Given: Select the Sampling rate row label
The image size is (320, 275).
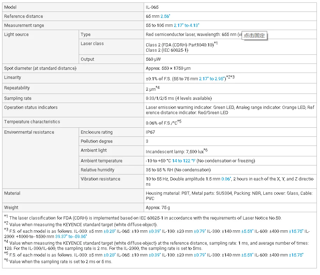Looking at the screenshot, I should [x=18, y=98].
